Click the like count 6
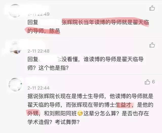The height and width of the screenshot is (133, 162). point(153,82)
